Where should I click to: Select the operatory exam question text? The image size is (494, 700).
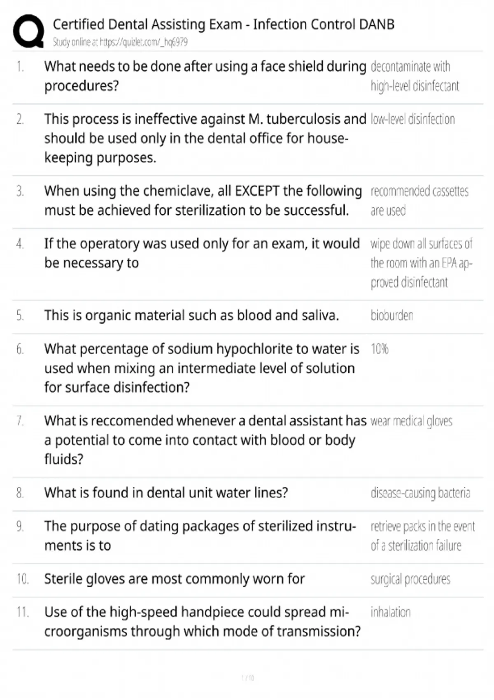click(x=202, y=253)
